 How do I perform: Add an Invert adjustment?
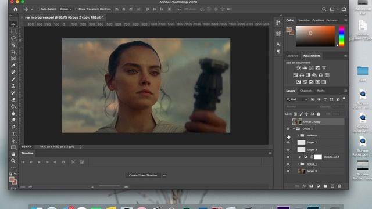coord(298,82)
